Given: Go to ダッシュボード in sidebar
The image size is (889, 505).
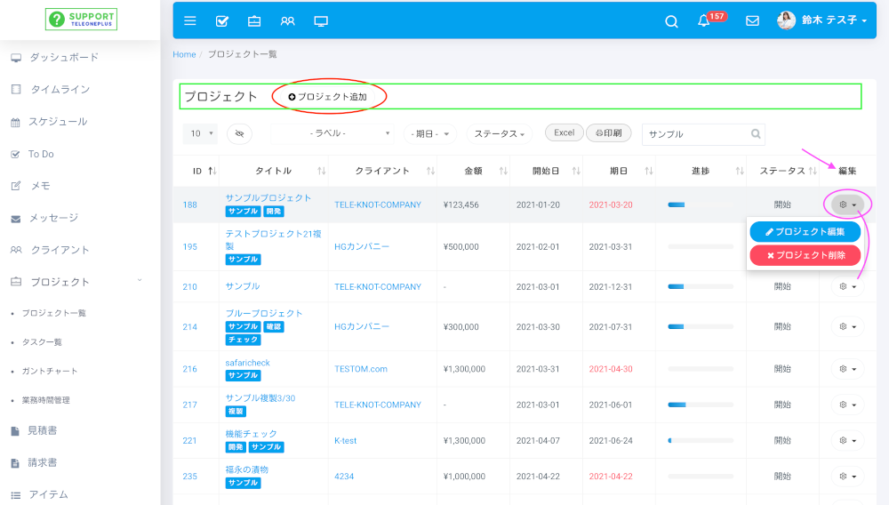Looking at the screenshot, I should (x=63, y=57).
